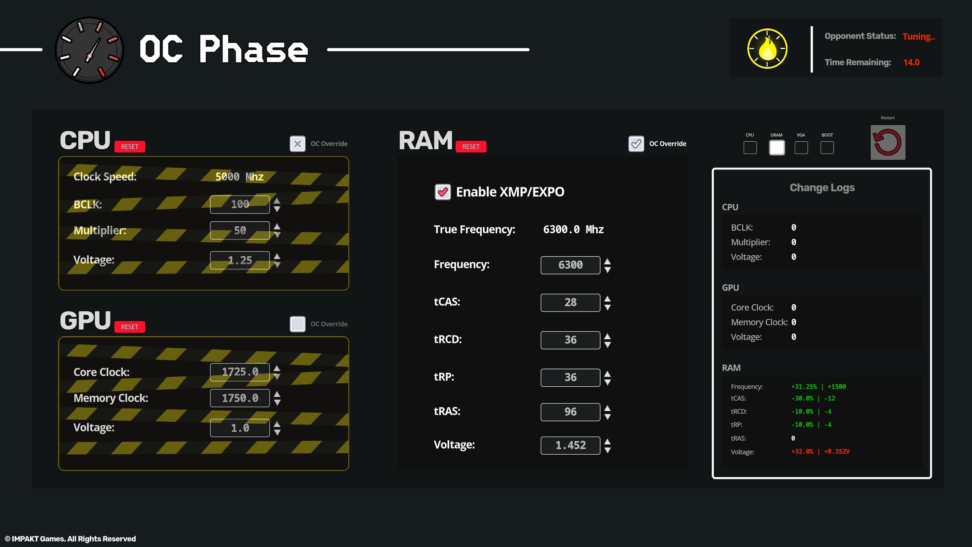Image resolution: width=972 pixels, height=547 pixels.
Task: Enable GPU OC Override
Action: pos(298,324)
